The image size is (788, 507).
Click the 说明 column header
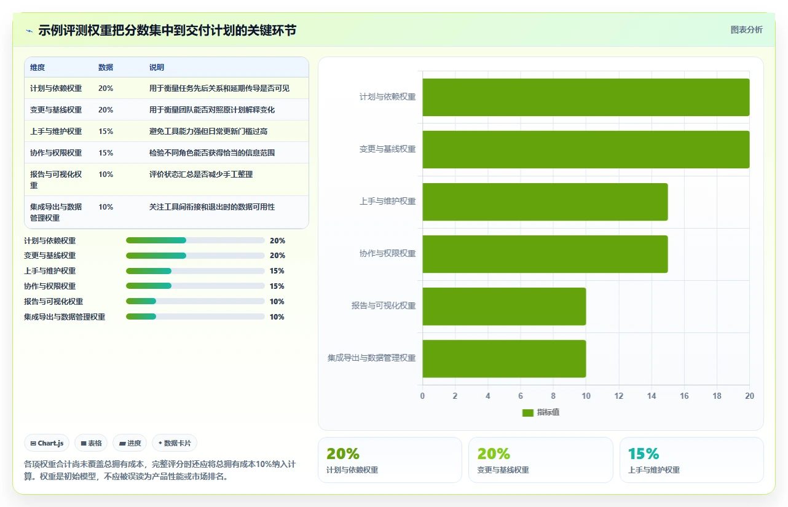157,68
